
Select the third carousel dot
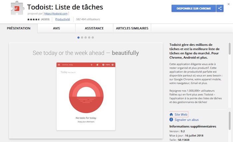[x=86, y=37]
